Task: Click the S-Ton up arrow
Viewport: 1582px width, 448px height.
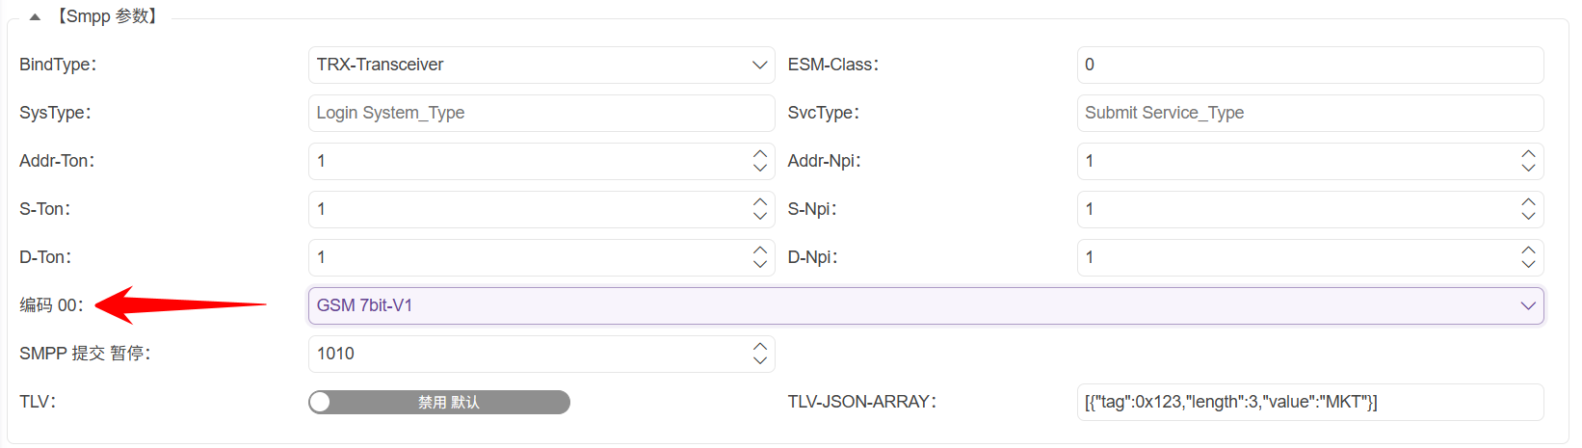Action: click(760, 202)
